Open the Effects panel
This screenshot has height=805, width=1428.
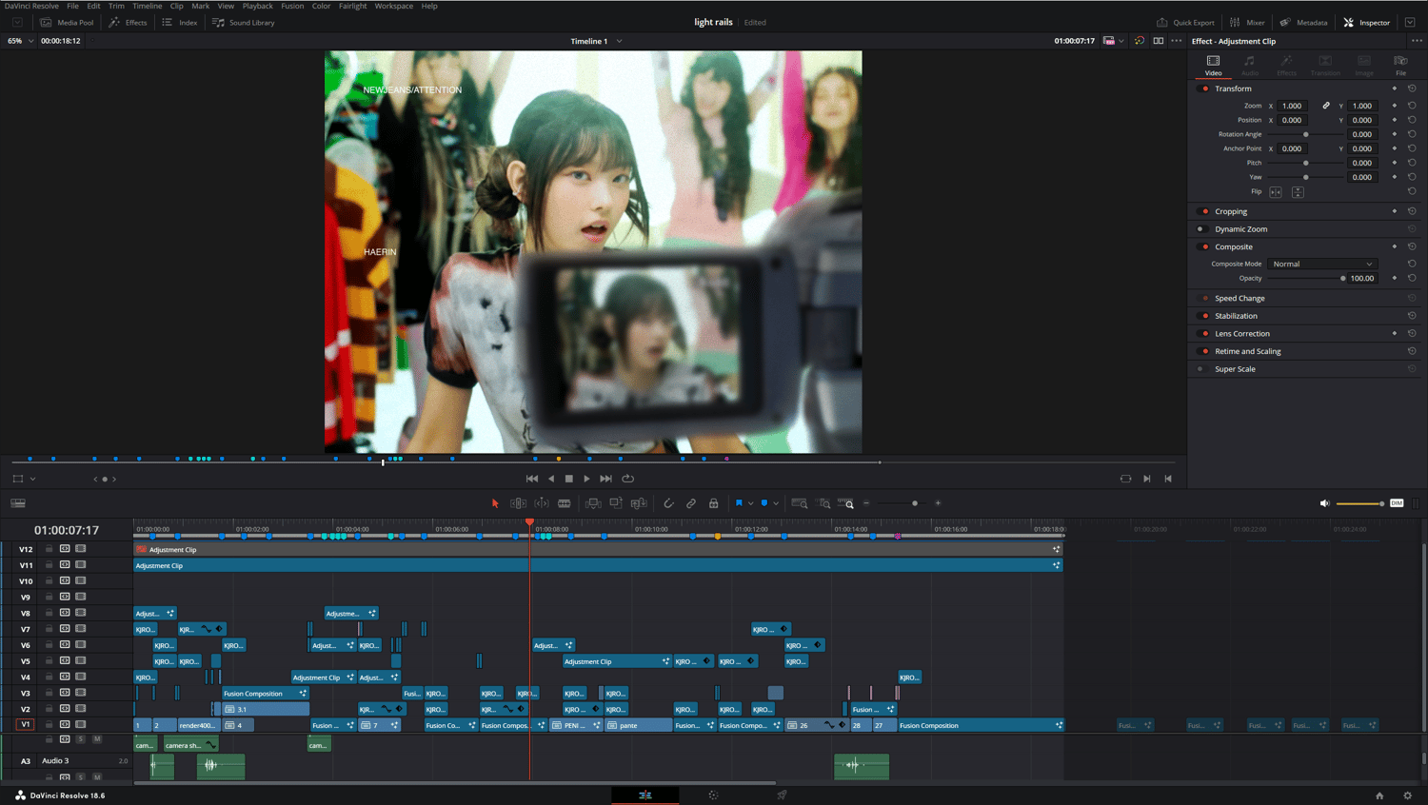[129, 22]
